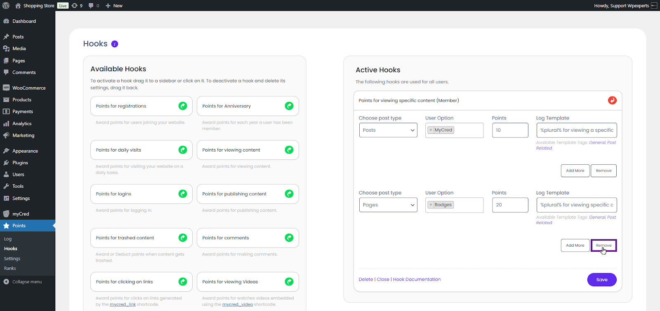
Task: Activate Points for Anniversary green arrow icon
Action: (x=289, y=106)
